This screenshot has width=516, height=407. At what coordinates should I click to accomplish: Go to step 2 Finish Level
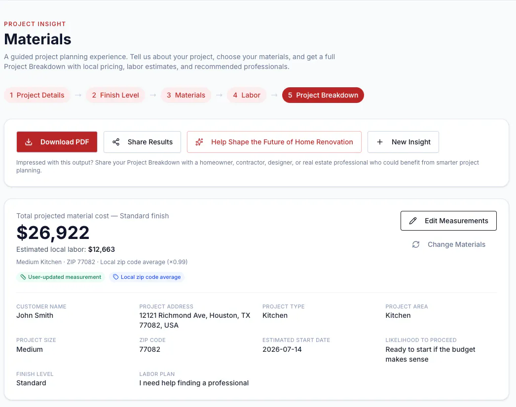click(115, 95)
